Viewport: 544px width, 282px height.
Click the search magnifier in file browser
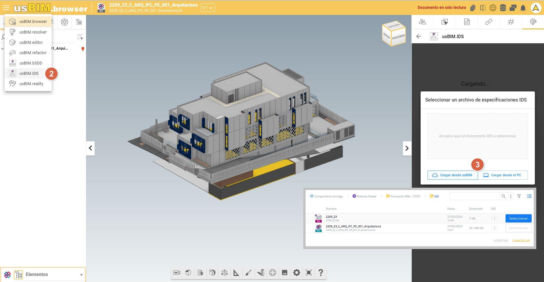pyautogui.click(x=503, y=196)
